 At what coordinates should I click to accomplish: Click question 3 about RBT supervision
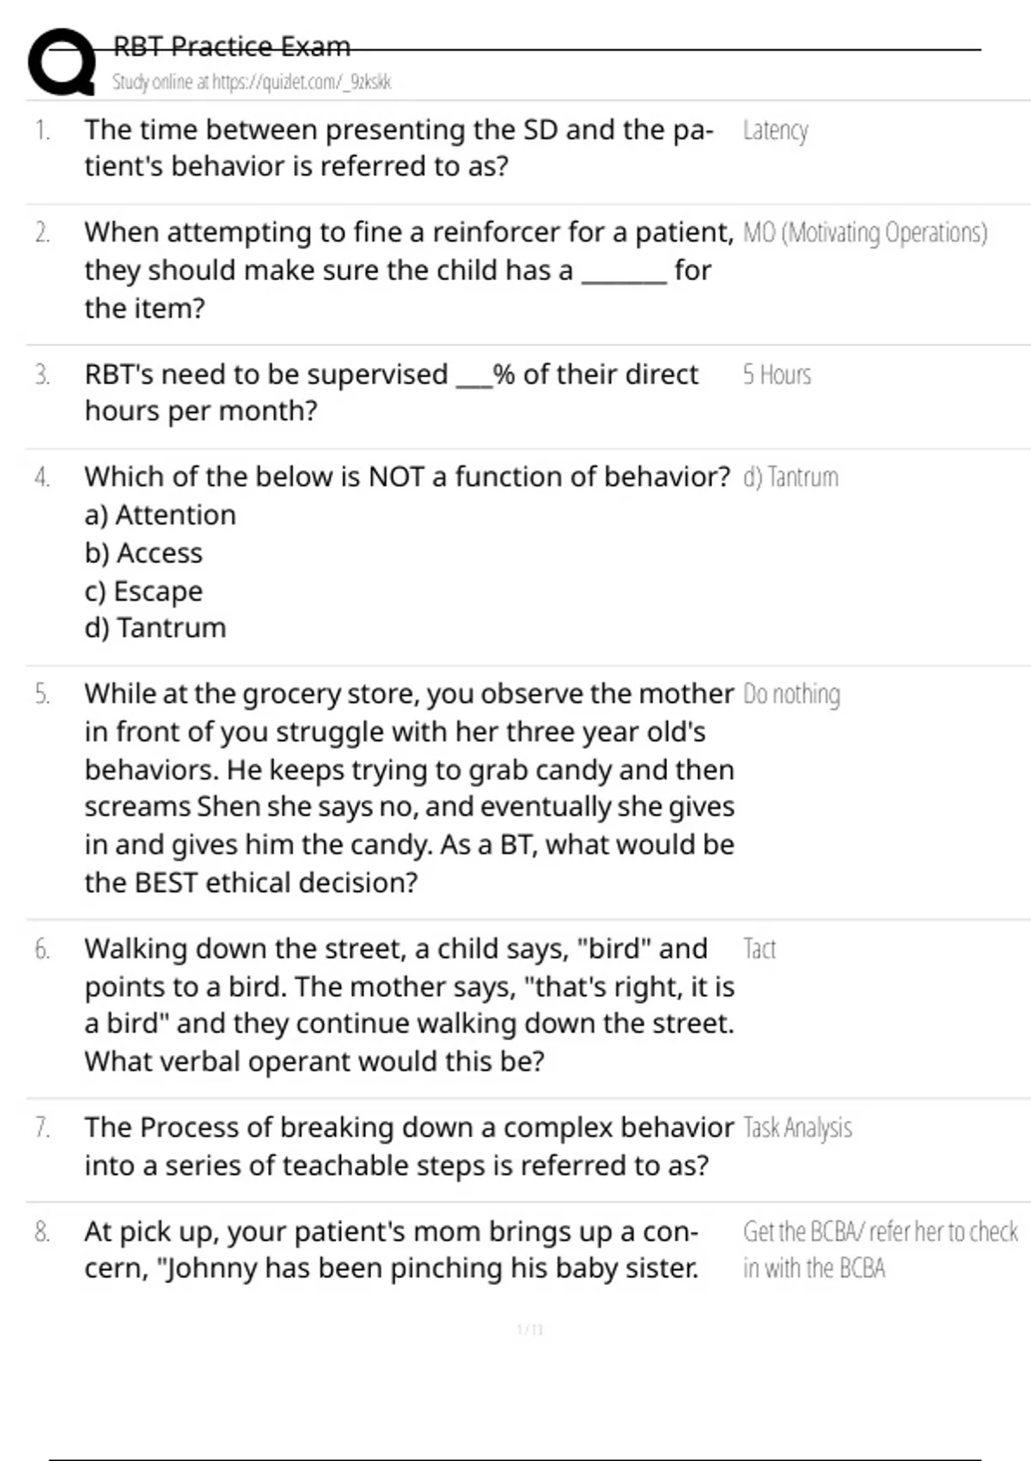pyautogui.click(x=391, y=393)
